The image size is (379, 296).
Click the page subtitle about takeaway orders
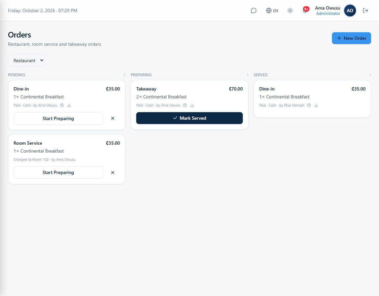coord(55,44)
